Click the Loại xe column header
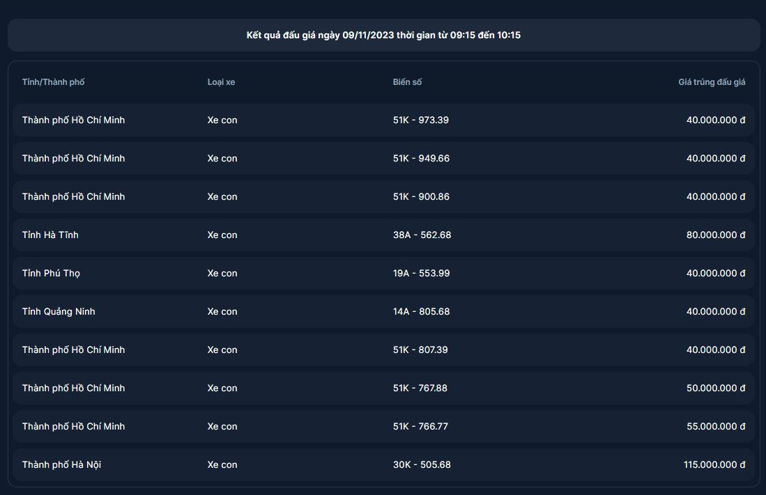This screenshot has height=495, width=766. tap(221, 82)
